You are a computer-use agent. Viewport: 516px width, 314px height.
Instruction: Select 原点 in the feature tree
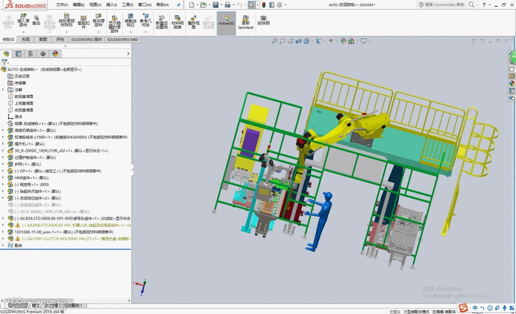point(19,117)
